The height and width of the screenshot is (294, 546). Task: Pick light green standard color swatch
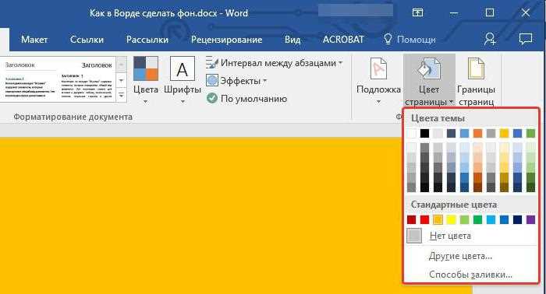[465, 219]
